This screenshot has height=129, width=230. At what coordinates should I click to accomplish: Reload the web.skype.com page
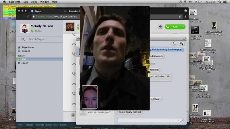coord(28,17)
